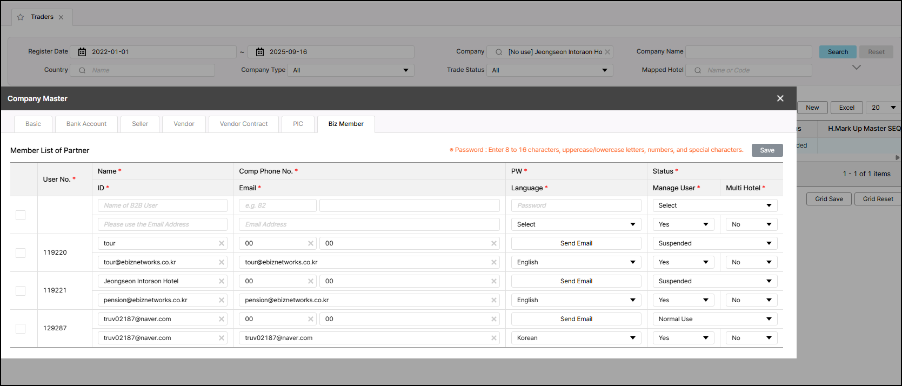Open the Vendor Contract tab
The image size is (902, 386).
[x=244, y=124]
